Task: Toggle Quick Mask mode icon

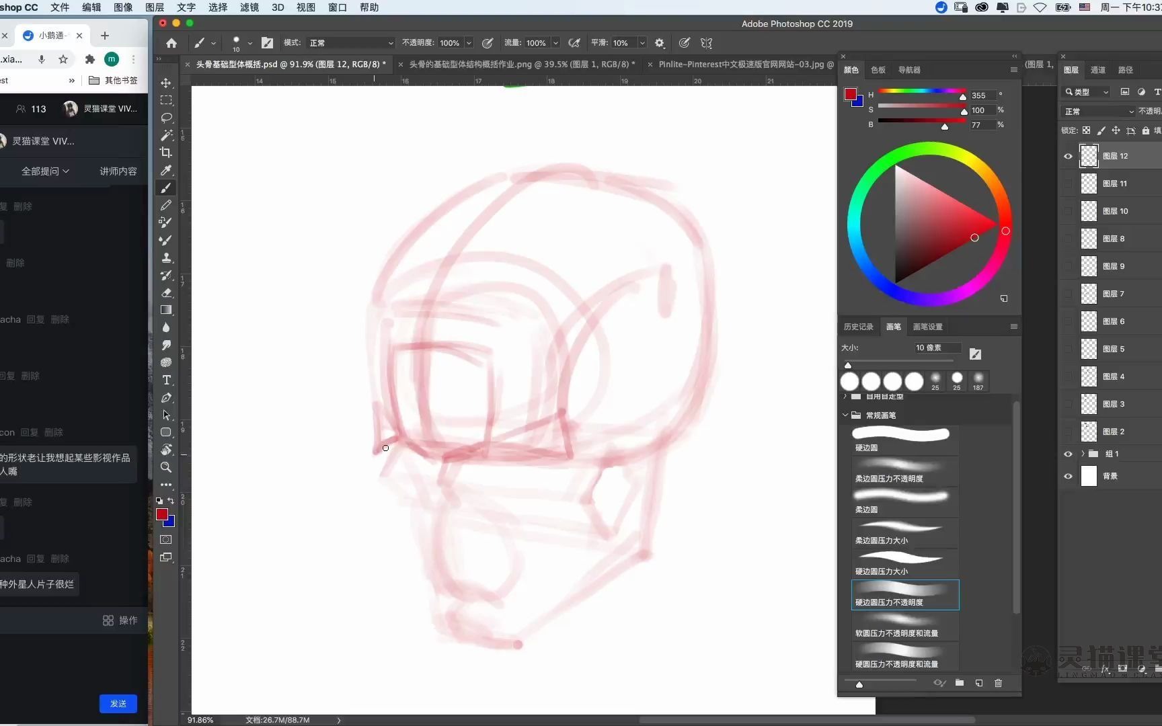Action: tap(166, 539)
